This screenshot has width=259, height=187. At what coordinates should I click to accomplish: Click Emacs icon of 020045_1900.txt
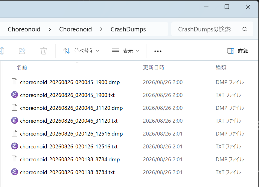point(15,95)
